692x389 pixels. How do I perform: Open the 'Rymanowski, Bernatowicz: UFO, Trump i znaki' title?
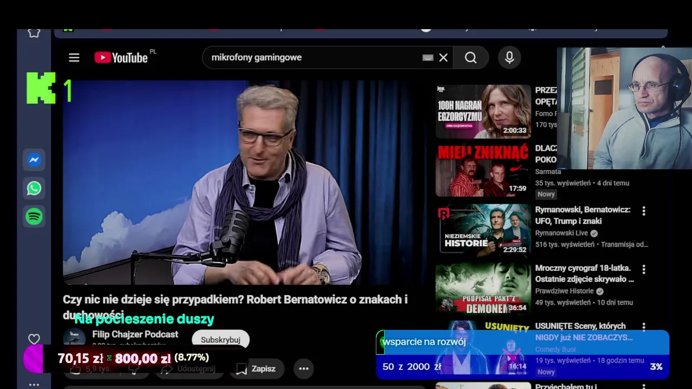click(583, 215)
